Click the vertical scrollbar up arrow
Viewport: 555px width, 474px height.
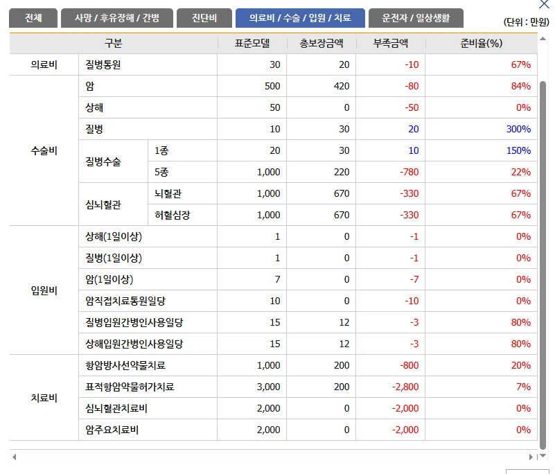coord(543,39)
